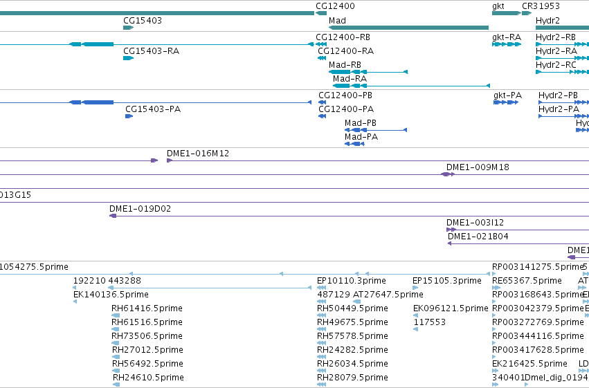Click CDS CG12400-PA
The width and height of the screenshot is (589, 388).
[322, 116]
